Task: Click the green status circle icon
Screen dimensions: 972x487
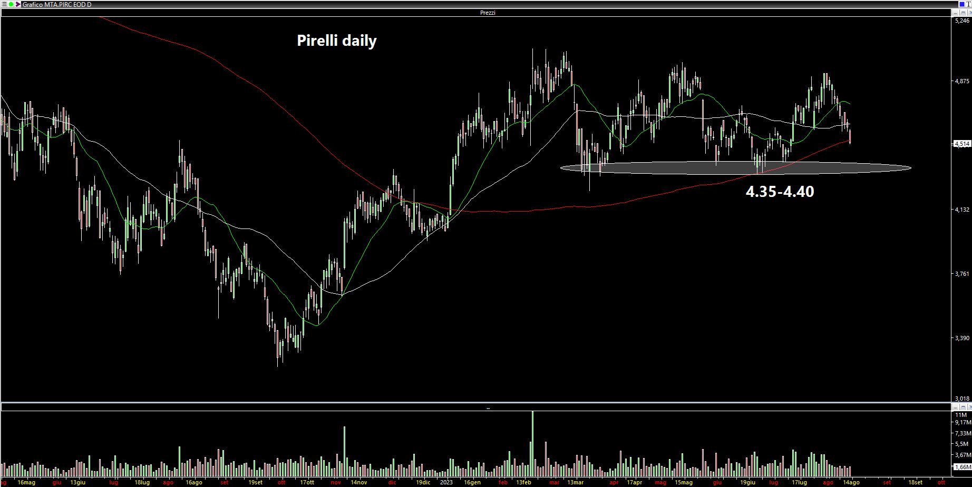Action: click(11, 4)
